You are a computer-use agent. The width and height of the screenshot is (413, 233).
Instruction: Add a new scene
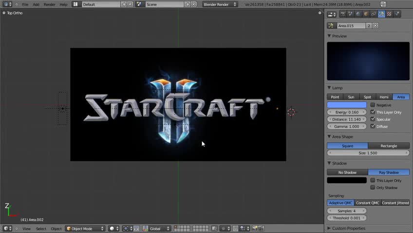pos(188,4)
